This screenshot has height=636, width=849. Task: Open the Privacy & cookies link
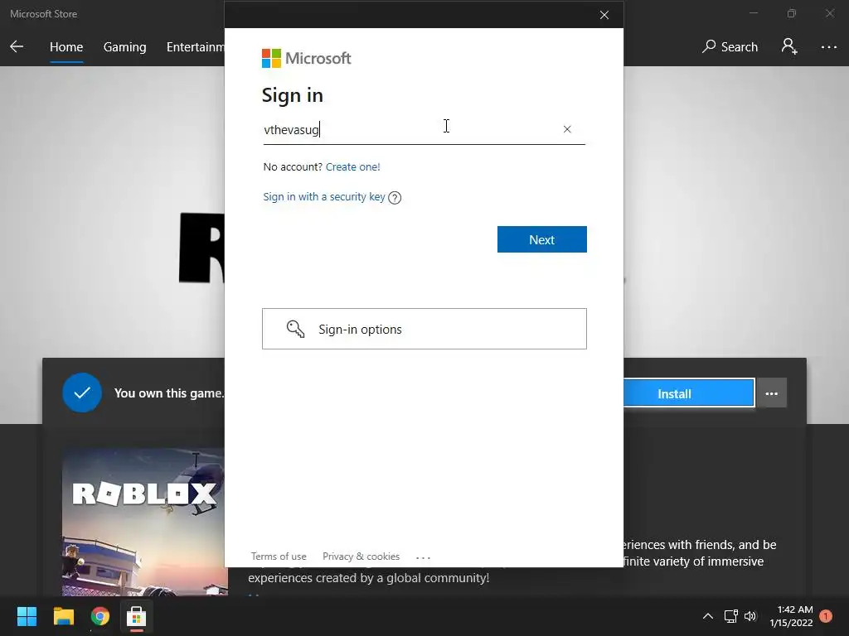coord(361,556)
